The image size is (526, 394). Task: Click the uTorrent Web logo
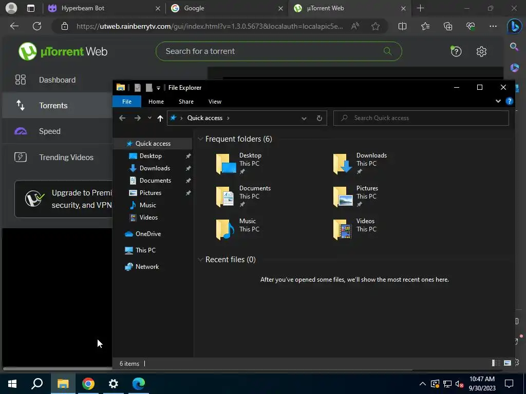coord(63,51)
